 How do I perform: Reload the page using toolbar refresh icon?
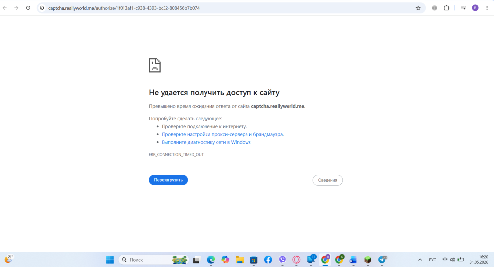tap(28, 8)
